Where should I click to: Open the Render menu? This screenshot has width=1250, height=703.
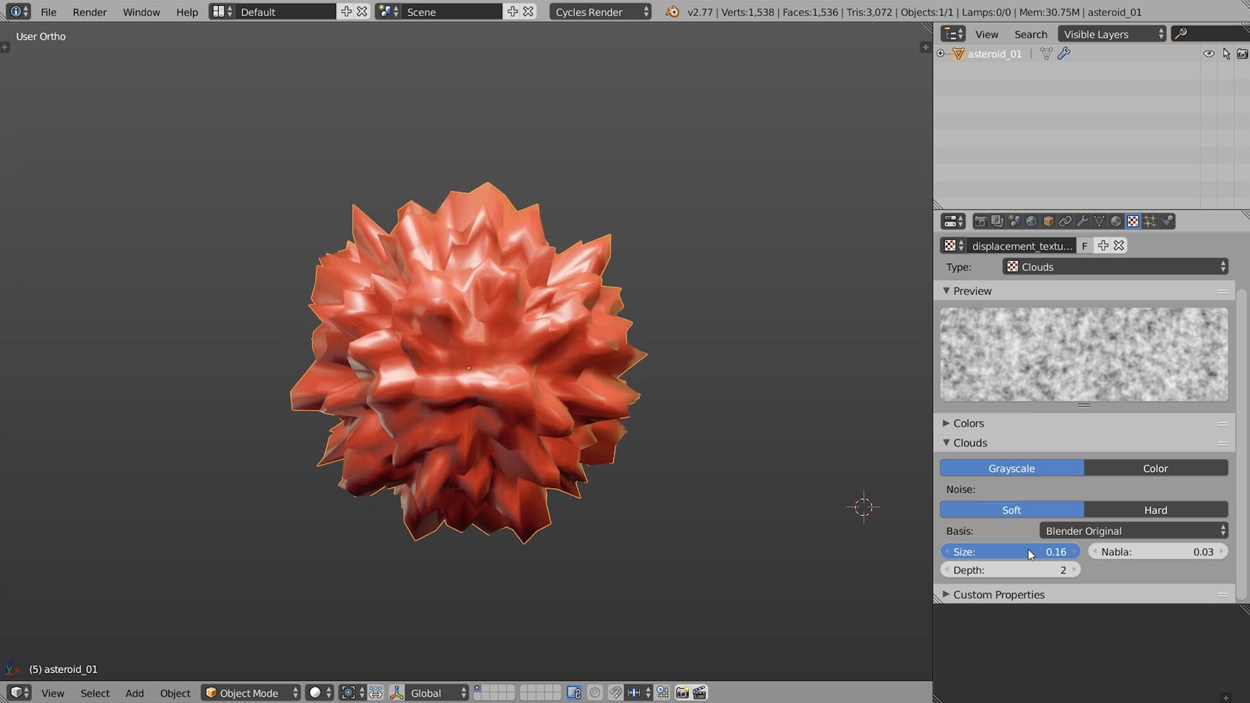pos(89,12)
